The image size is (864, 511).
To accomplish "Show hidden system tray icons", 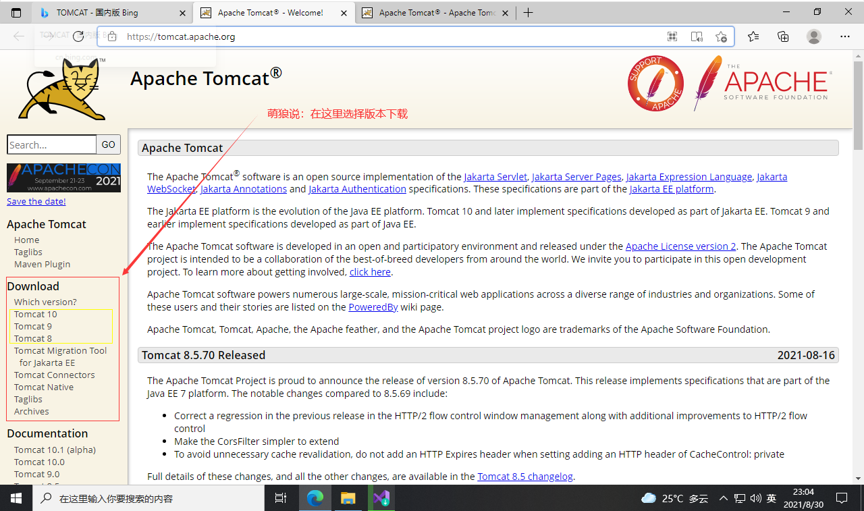I will 724,498.
